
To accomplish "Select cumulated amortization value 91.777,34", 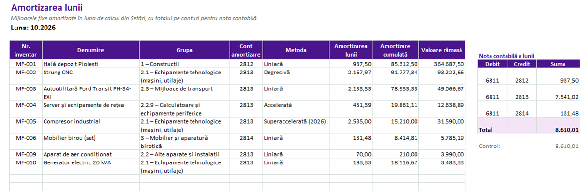I will 395,76.
